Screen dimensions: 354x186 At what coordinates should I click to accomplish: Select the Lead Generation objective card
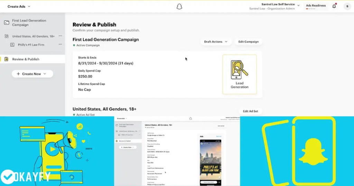[x=240, y=74]
